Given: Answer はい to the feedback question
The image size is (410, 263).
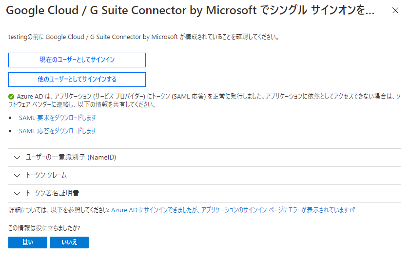Looking at the screenshot, I should [28, 243].
